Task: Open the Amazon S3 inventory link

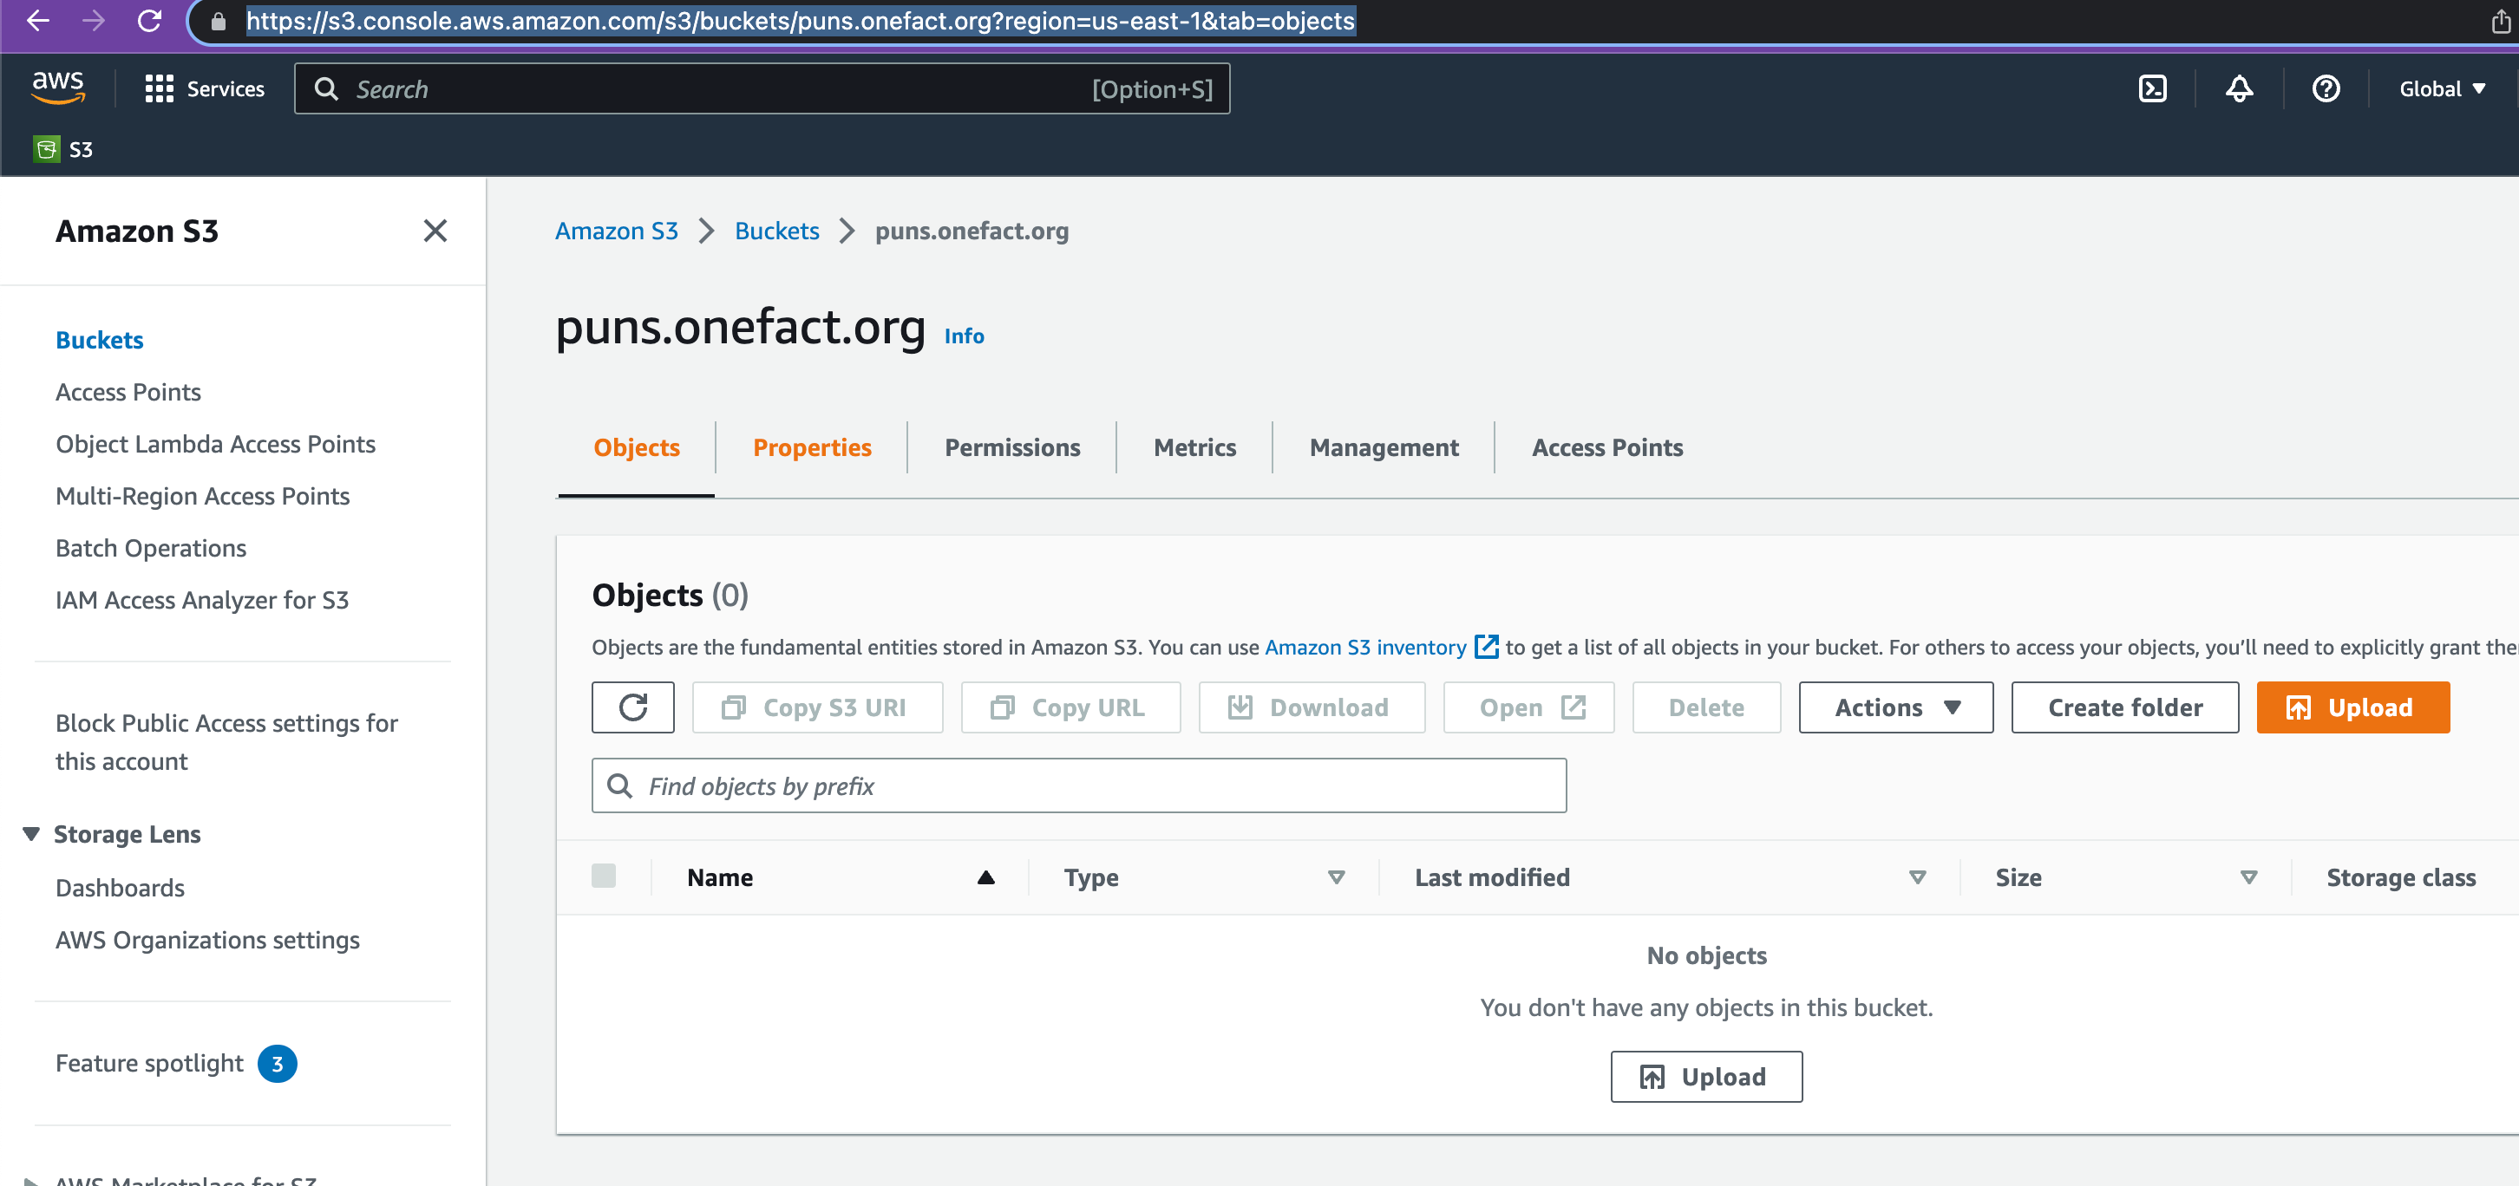Action: click(x=1364, y=648)
